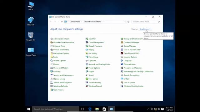The width and height of the screenshot is (200, 112).
Task: Open Internet Options link
Action: click(60, 61)
